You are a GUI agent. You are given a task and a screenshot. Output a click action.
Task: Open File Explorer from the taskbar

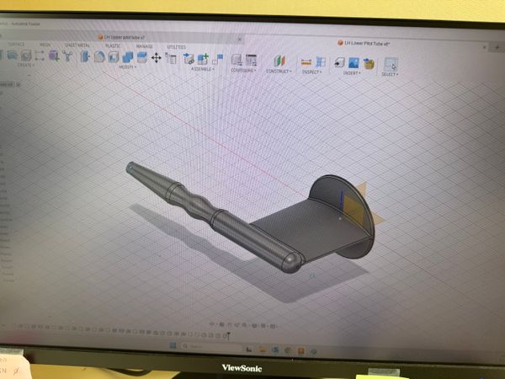coord(262,349)
